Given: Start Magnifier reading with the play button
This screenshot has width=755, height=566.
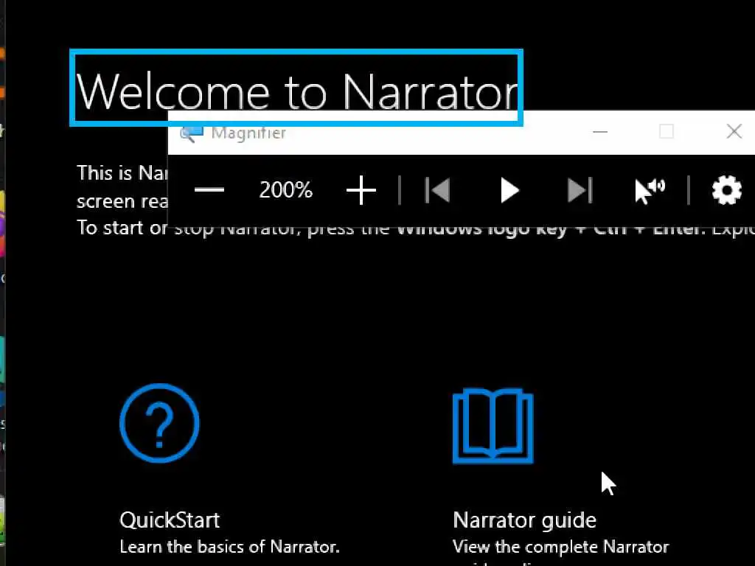Looking at the screenshot, I should click(x=509, y=190).
